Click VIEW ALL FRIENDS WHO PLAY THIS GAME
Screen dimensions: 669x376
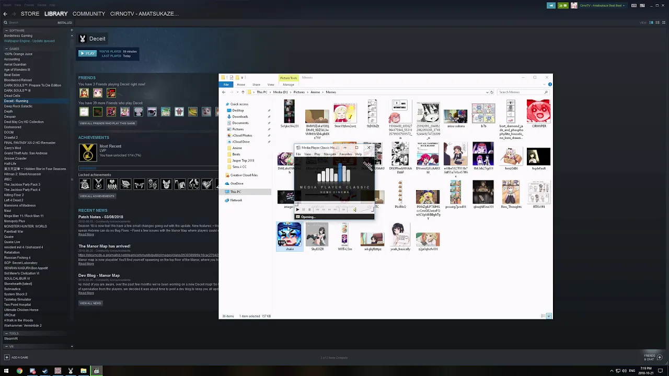pyautogui.click(x=107, y=123)
